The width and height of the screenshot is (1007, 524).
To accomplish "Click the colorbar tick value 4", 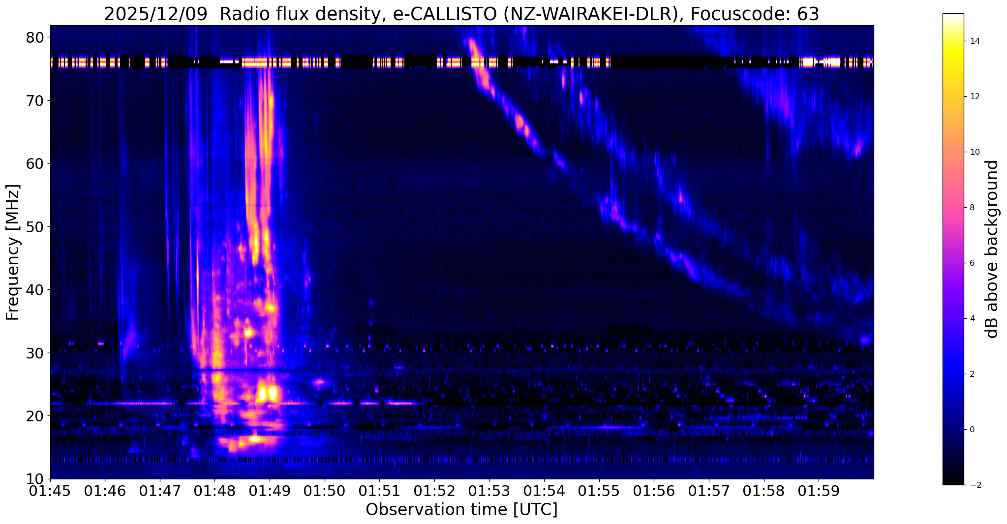I will click(972, 319).
